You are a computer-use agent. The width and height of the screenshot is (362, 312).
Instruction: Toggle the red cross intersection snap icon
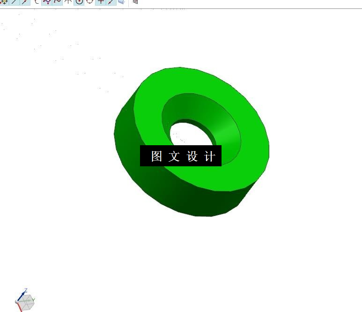coord(100,2)
